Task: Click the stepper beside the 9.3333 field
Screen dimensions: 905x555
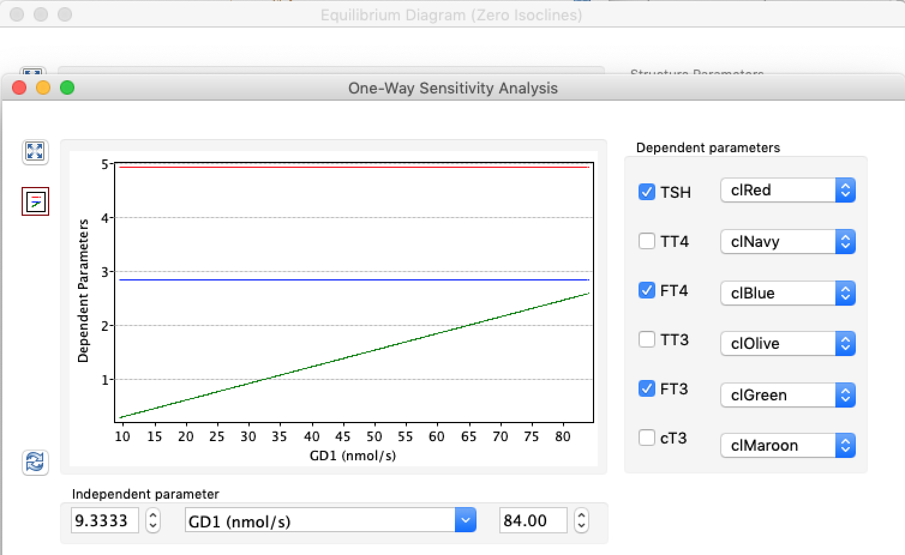Action: 153,520
